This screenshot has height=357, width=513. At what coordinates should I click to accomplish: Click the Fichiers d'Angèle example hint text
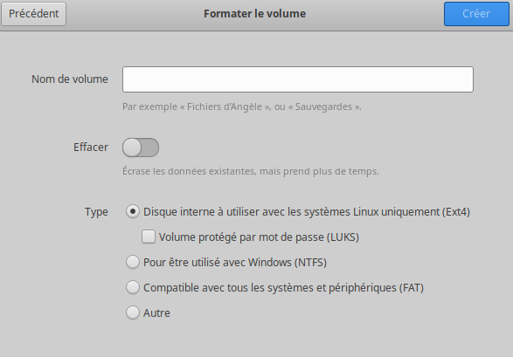coord(242,106)
